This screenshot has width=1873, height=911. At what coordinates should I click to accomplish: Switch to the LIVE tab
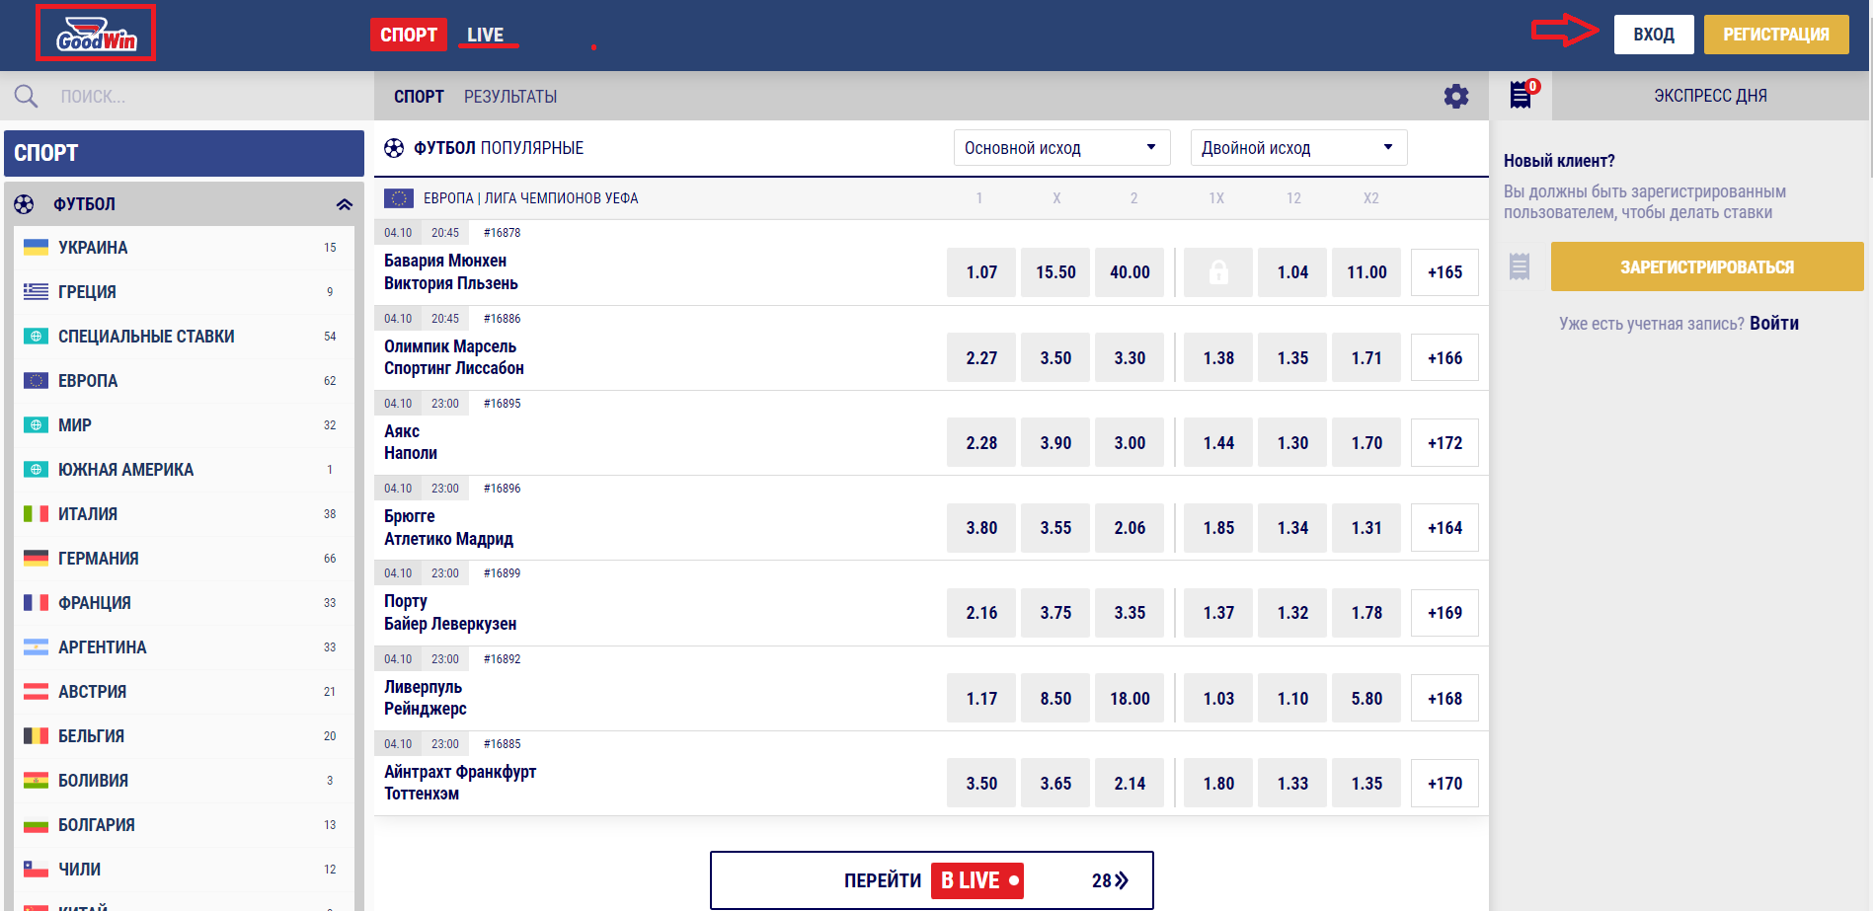point(485,35)
